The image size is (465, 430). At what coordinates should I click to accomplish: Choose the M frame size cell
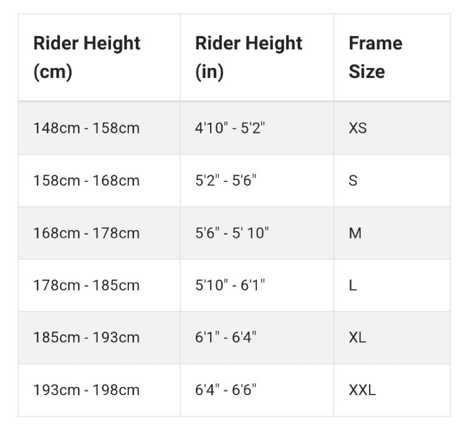pos(355,233)
